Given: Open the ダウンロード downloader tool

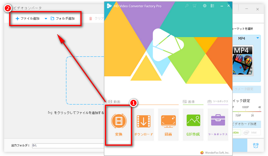Looking at the screenshot, I should (x=144, y=125).
